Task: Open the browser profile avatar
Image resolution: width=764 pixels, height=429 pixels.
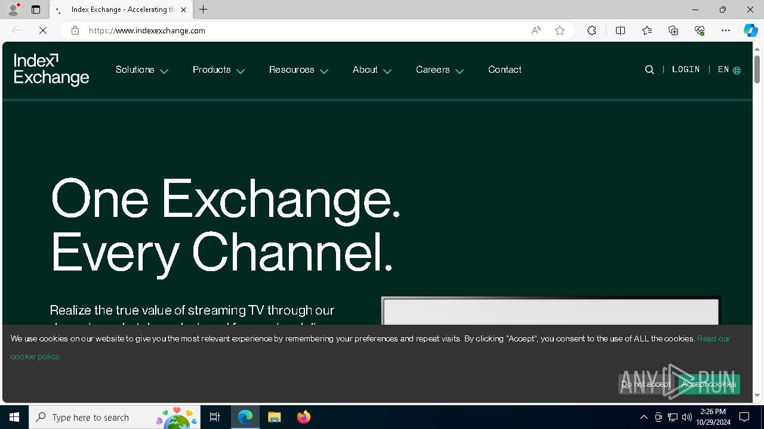Action: click(13, 10)
